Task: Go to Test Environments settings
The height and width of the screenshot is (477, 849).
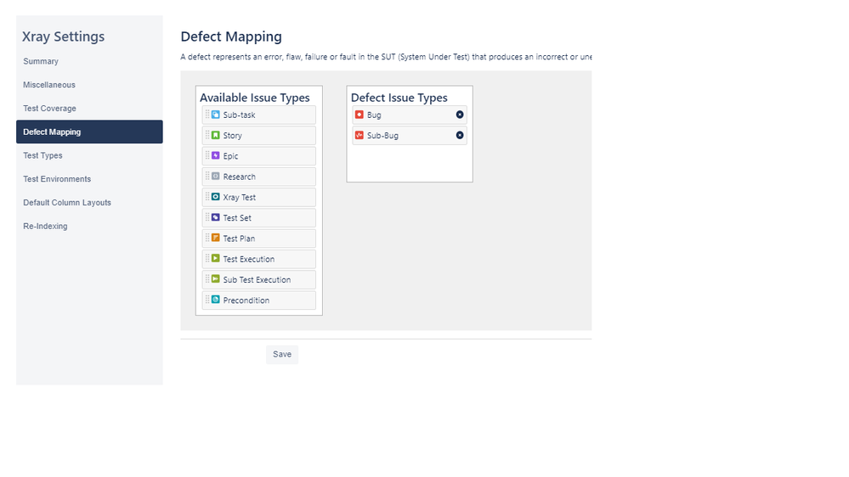Action: click(57, 179)
